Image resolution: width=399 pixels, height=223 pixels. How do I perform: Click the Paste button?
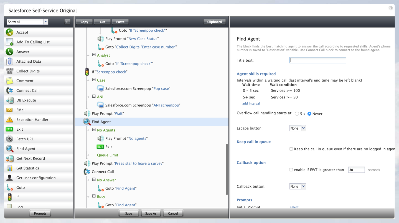click(x=120, y=22)
